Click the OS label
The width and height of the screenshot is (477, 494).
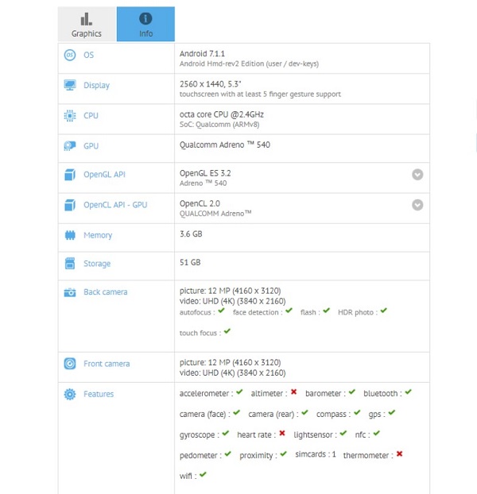(x=88, y=55)
